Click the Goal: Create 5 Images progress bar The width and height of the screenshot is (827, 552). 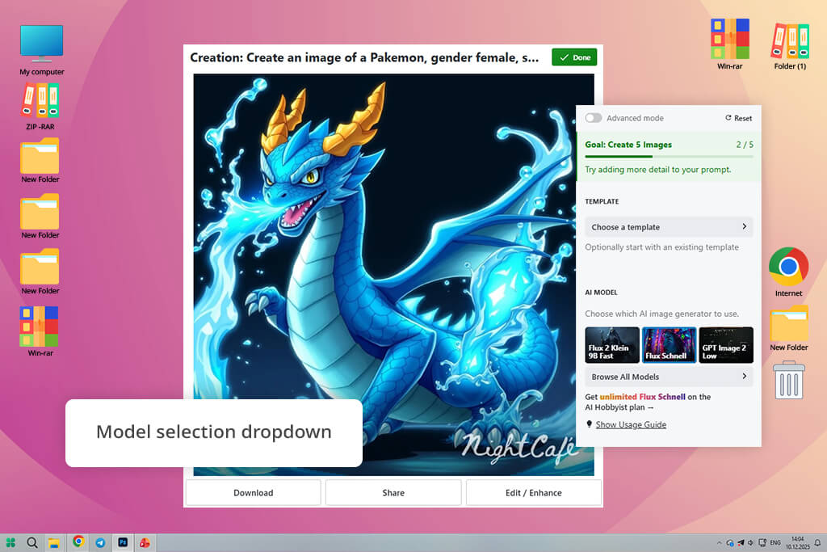click(x=669, y=156)
